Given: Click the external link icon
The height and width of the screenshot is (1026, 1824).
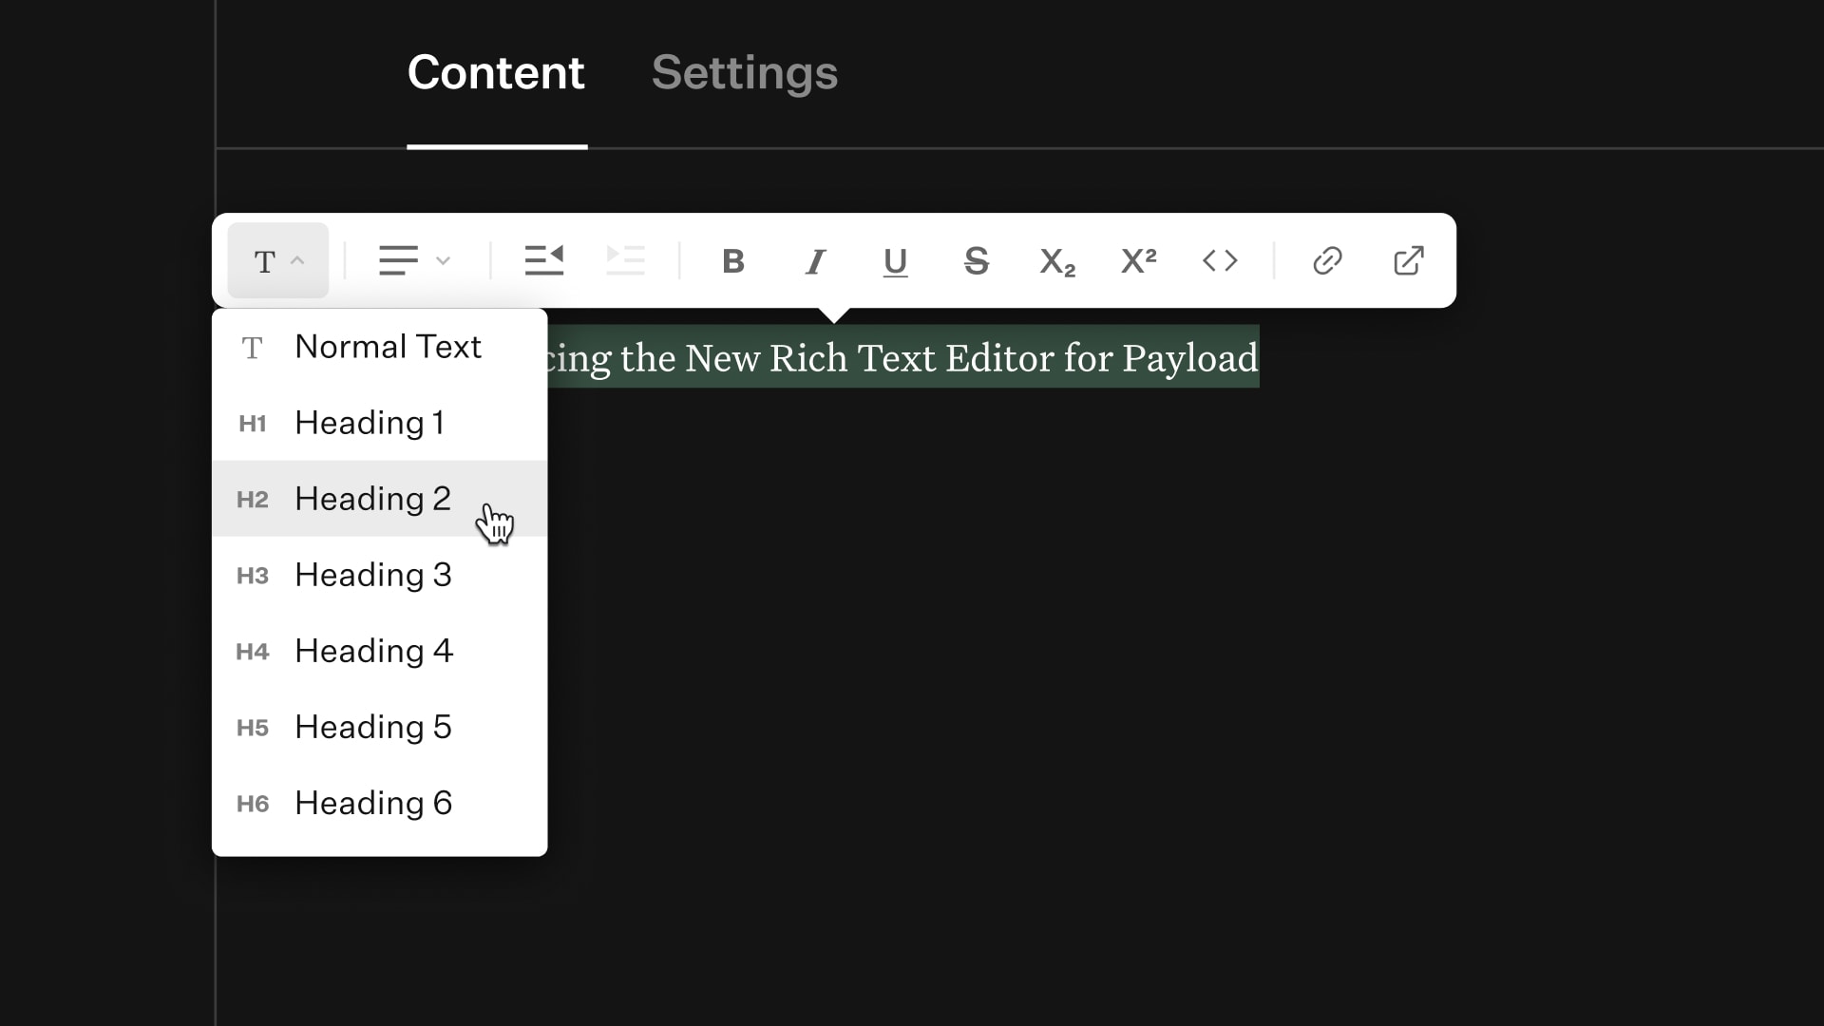Looking at the screenshot, I should point(1409,260).
